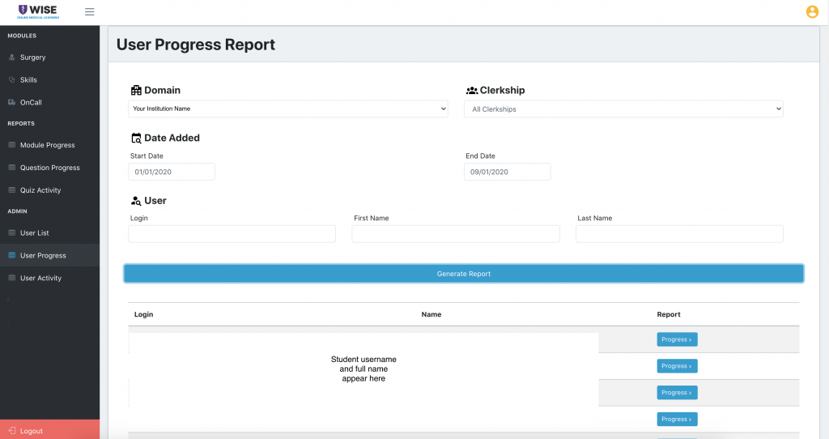829x439 pixels.
Task: Click the first row Progress button
Action: pos(676,339)
